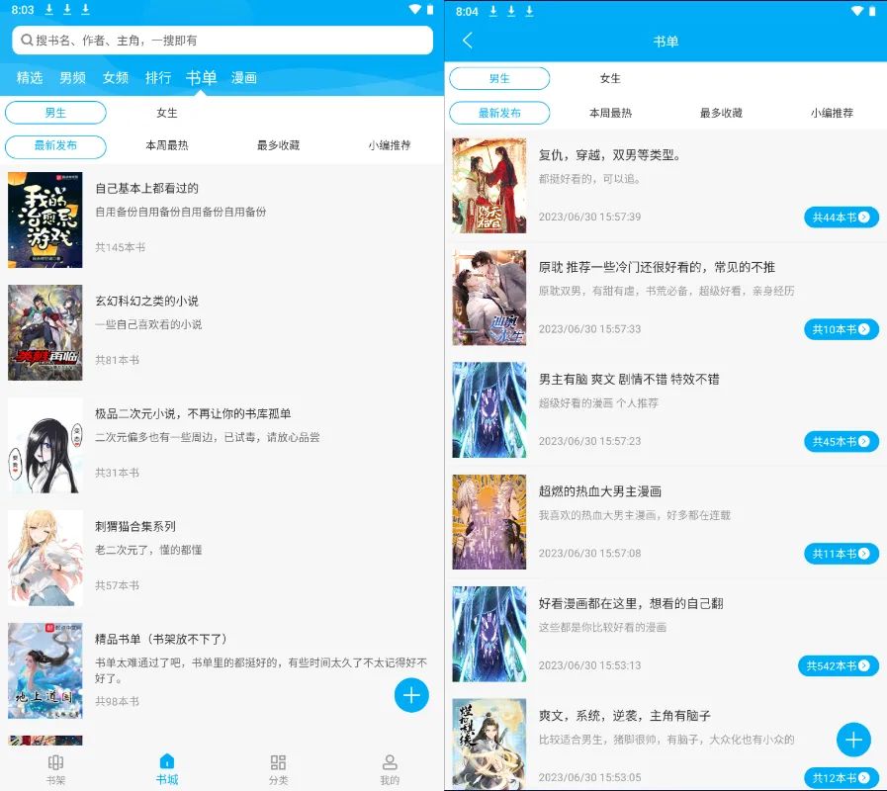
Task: Switch to the 漫画 tab
Action: pyautogui.click(x=244, y=78)
